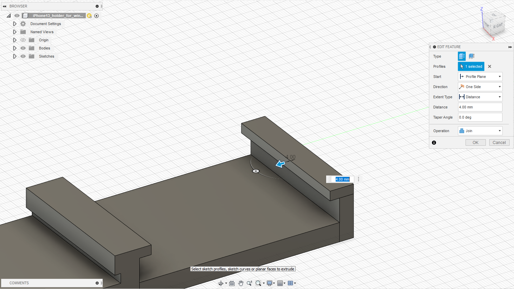
Task: Collapse the root component tree node
Action: (9, 16)
